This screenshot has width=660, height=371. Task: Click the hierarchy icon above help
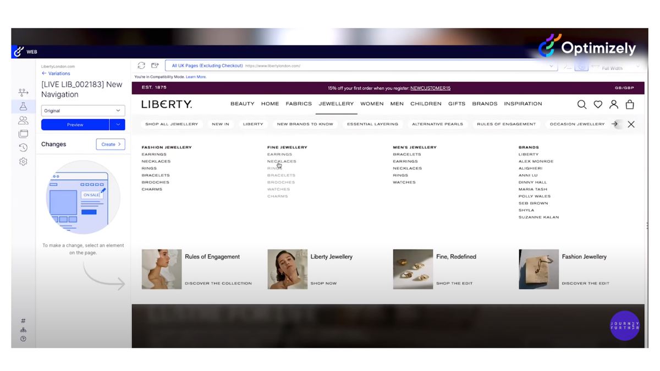(x=23, y=330)
